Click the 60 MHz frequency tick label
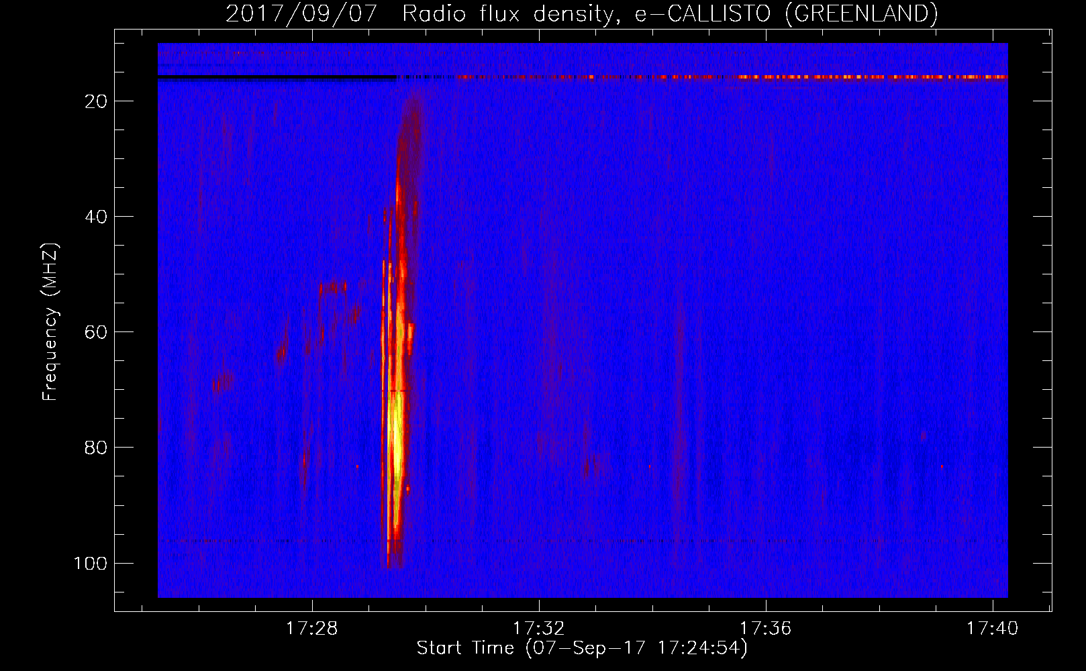Viewport: 1086px width, 671px height. (x=96, y=332)
